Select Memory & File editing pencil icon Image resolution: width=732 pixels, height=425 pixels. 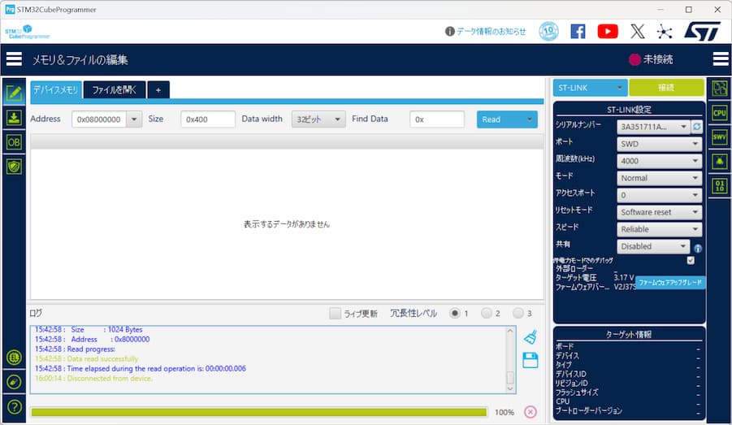point(14,93)
